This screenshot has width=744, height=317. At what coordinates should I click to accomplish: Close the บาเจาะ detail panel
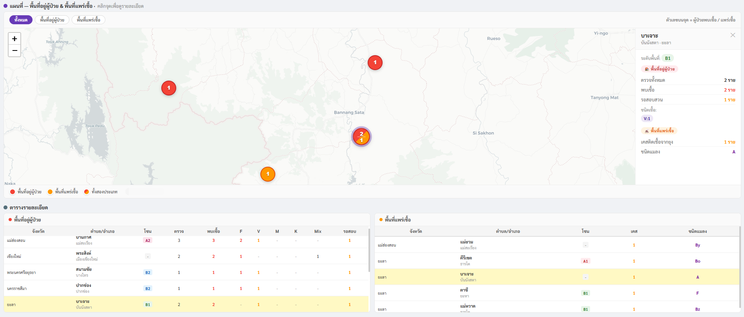click(x=732, y=35)
